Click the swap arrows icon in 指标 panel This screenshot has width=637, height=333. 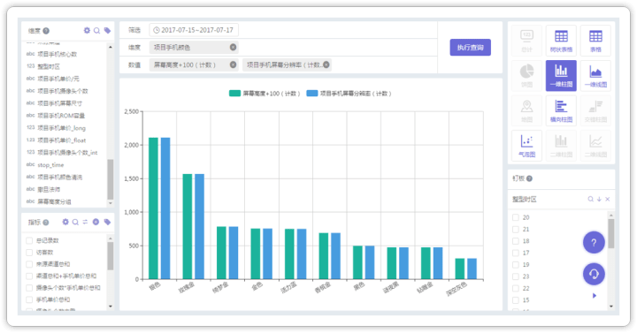[85, 222]
